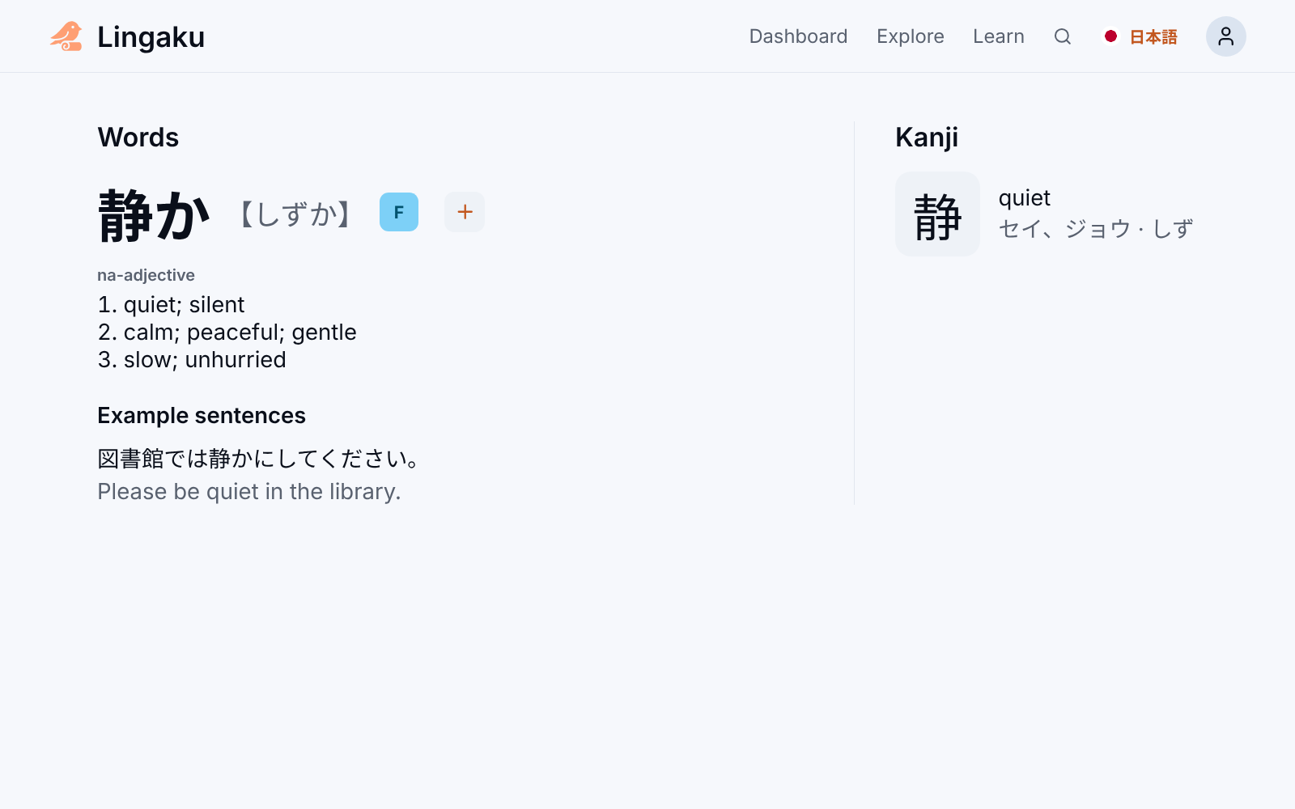Select definition '2. calm; peaceful; gentle'
Image resolution: width=1295 pixels, height=809 pixels.
[x=227, y=332]
